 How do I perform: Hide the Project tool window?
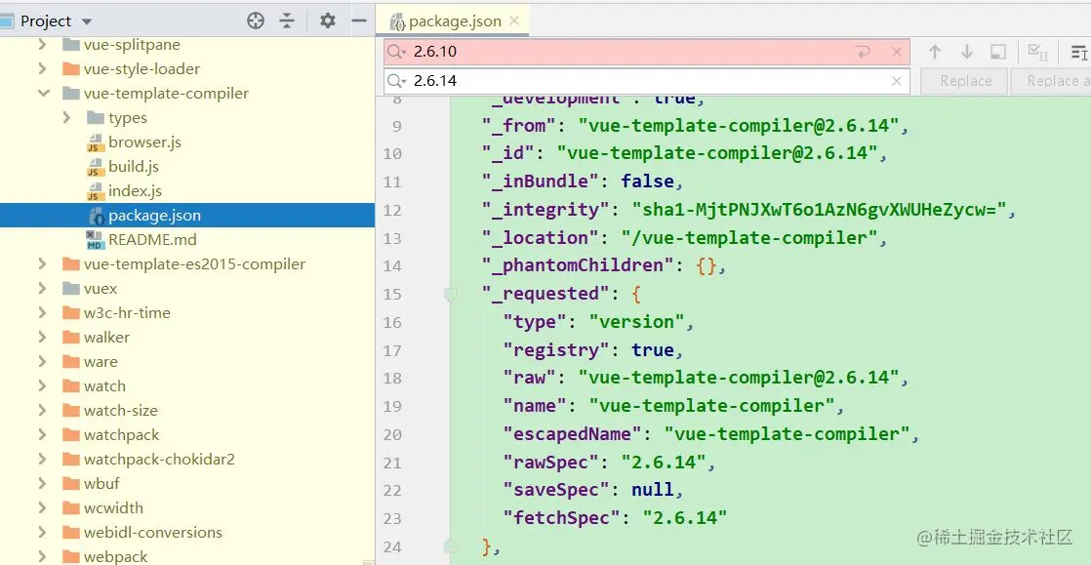359,20
